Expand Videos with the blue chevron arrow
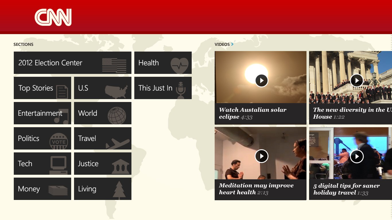Image resolution: width=392 pixels, height=220 pixels. (232, 44)
